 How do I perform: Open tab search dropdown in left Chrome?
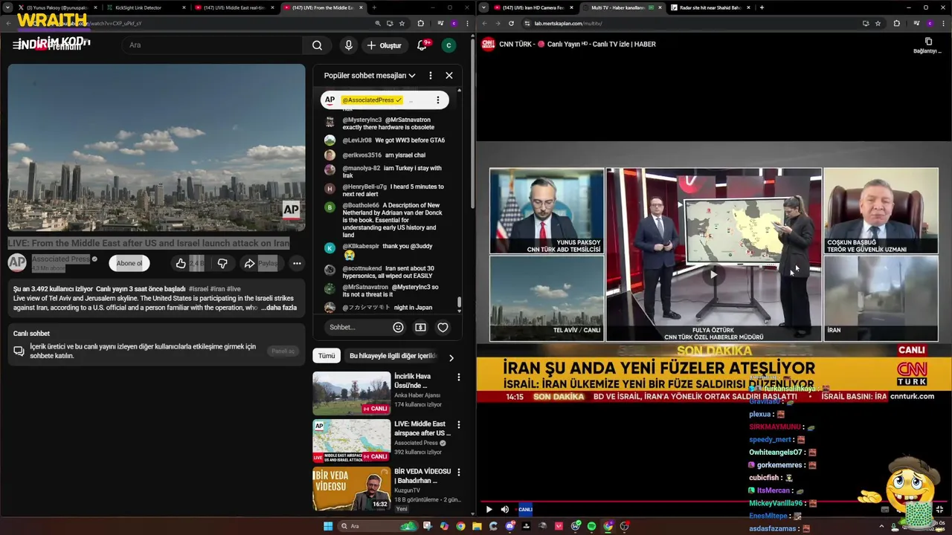8,7
